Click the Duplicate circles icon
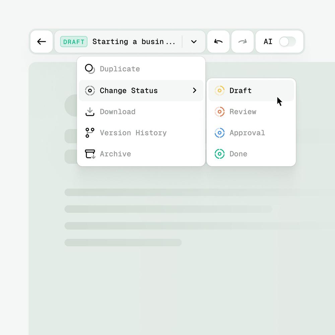The width and height of the screenshot is (335, 335). coord(90,69)
